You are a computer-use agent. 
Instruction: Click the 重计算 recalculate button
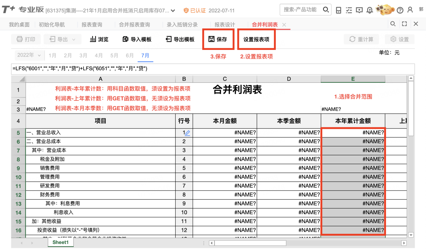pos(361,39)
